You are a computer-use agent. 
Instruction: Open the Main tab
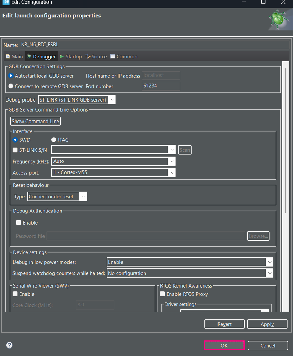[14, 57]
